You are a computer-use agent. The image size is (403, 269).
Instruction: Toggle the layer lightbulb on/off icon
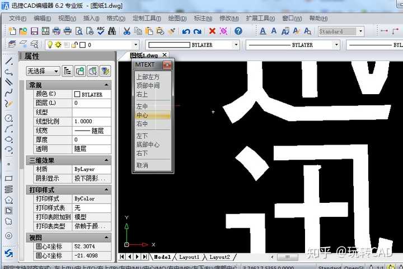pos(50,45)
